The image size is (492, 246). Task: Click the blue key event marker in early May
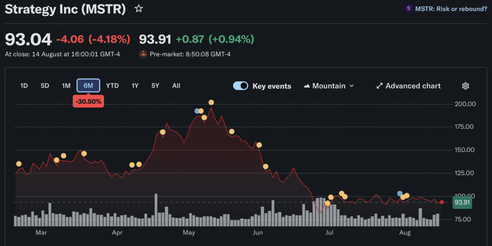coord(197,111)
